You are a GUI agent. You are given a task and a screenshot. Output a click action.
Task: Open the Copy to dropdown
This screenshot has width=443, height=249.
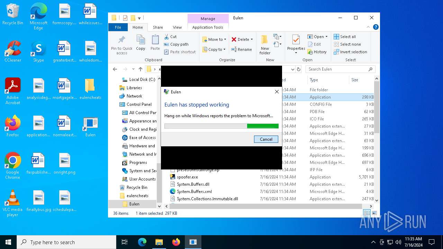coord(214,49)
